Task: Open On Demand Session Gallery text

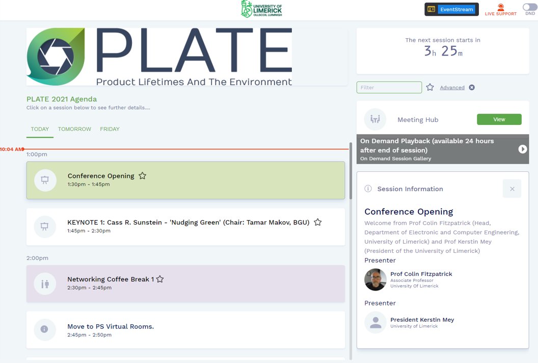Action: click(396, 159)
